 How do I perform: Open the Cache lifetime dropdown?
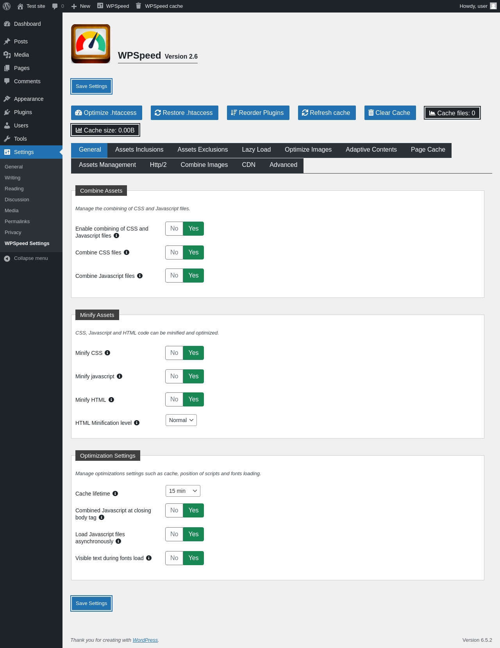pos(183,491)
